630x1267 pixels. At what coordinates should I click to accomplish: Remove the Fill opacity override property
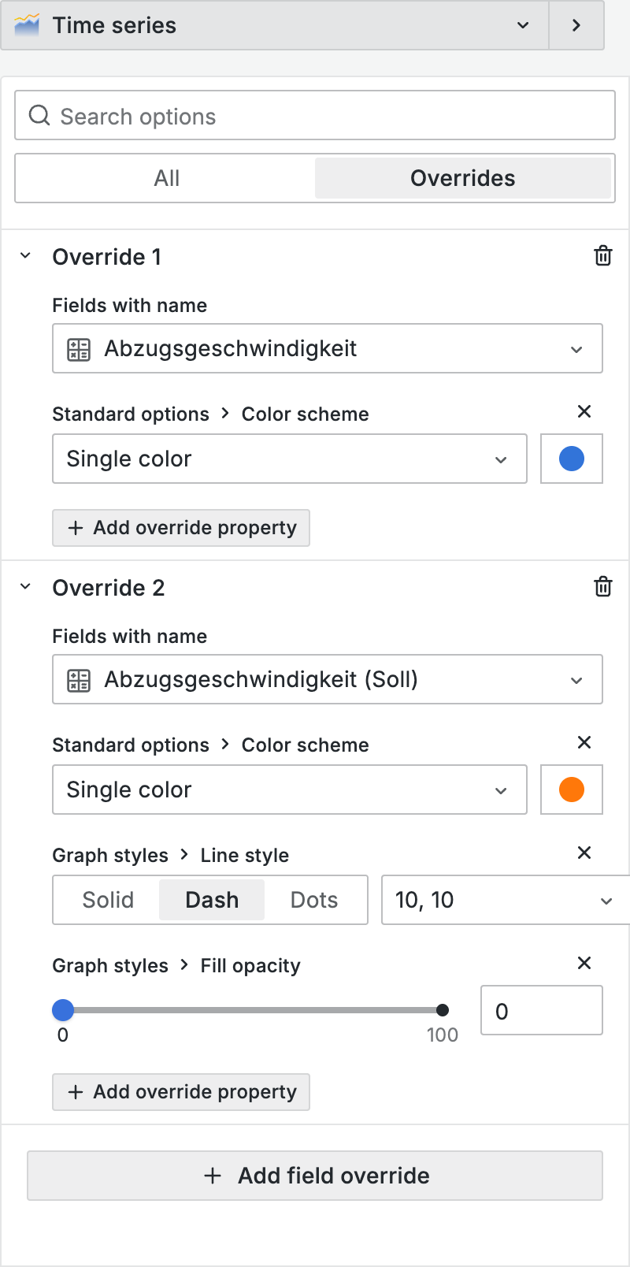[584, 963]
